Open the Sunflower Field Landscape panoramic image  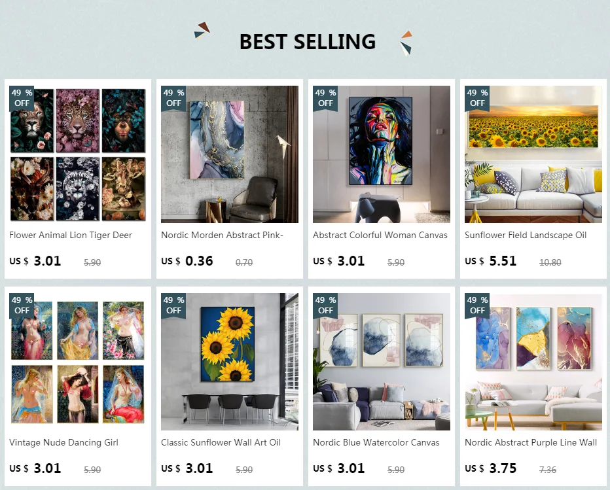tap(533, 154)
